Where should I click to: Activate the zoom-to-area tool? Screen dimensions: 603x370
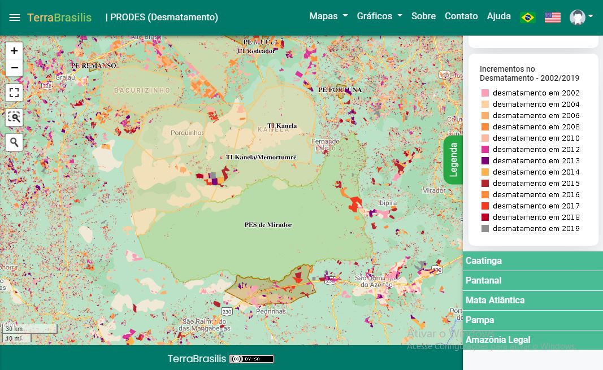pos(14,117)
